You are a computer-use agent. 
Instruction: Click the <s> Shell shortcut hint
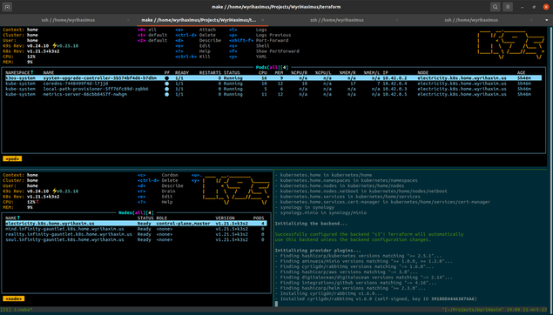(249, 45)
